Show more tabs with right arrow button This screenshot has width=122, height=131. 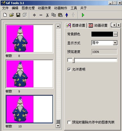tap(118, 25)
